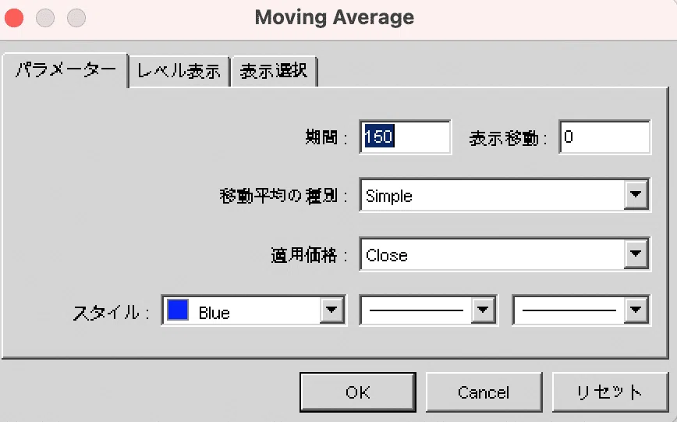This screenshot has height=422, width=677.
Task: Click the red close window button
Action: 14,17
